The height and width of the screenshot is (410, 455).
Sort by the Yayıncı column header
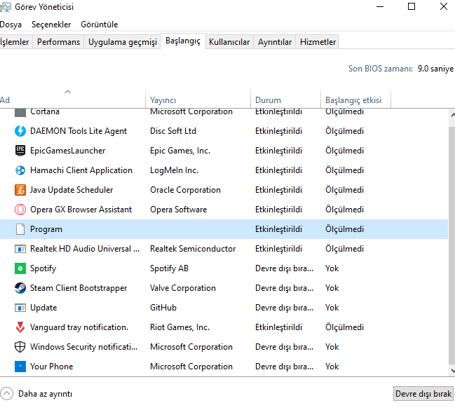[198, 99]
